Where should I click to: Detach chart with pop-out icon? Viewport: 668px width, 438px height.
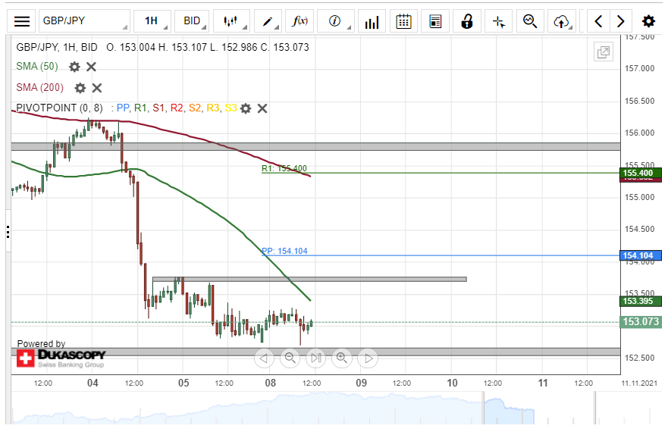604,52
